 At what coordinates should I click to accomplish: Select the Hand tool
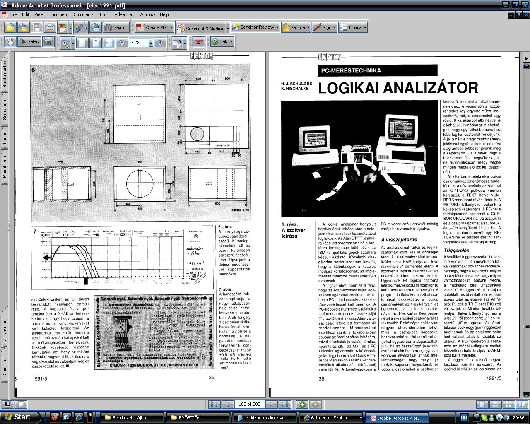10,42
